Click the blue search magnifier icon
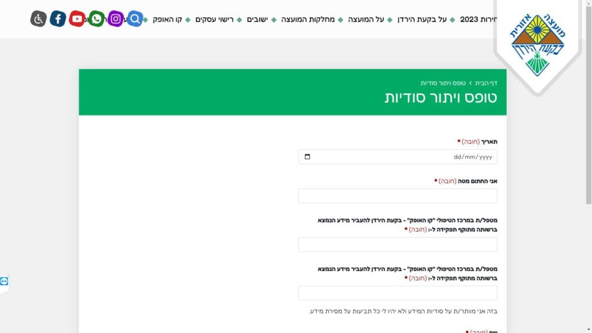Viewport: 592px width, 333px height. click(135, 19)
